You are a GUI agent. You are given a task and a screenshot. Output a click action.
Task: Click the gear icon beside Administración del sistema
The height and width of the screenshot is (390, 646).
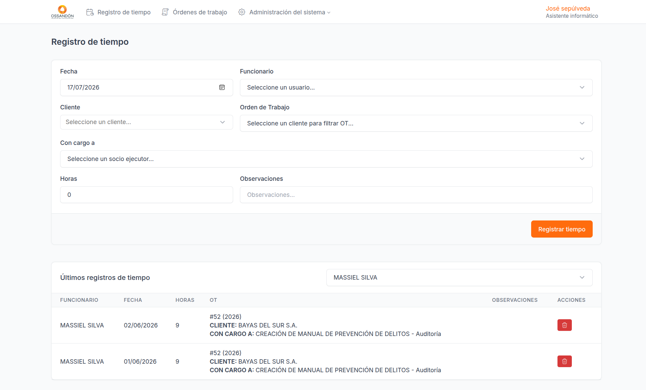(x=242, y=12)
